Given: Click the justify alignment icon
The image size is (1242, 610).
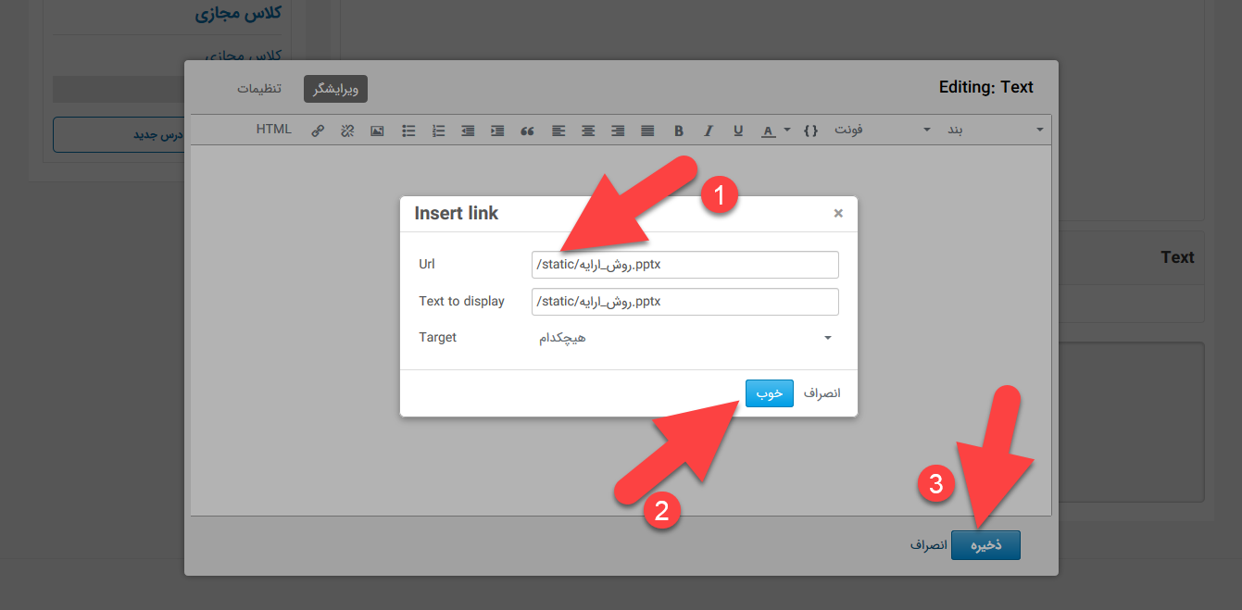Looking at the screenshot, I should (647, 131).
